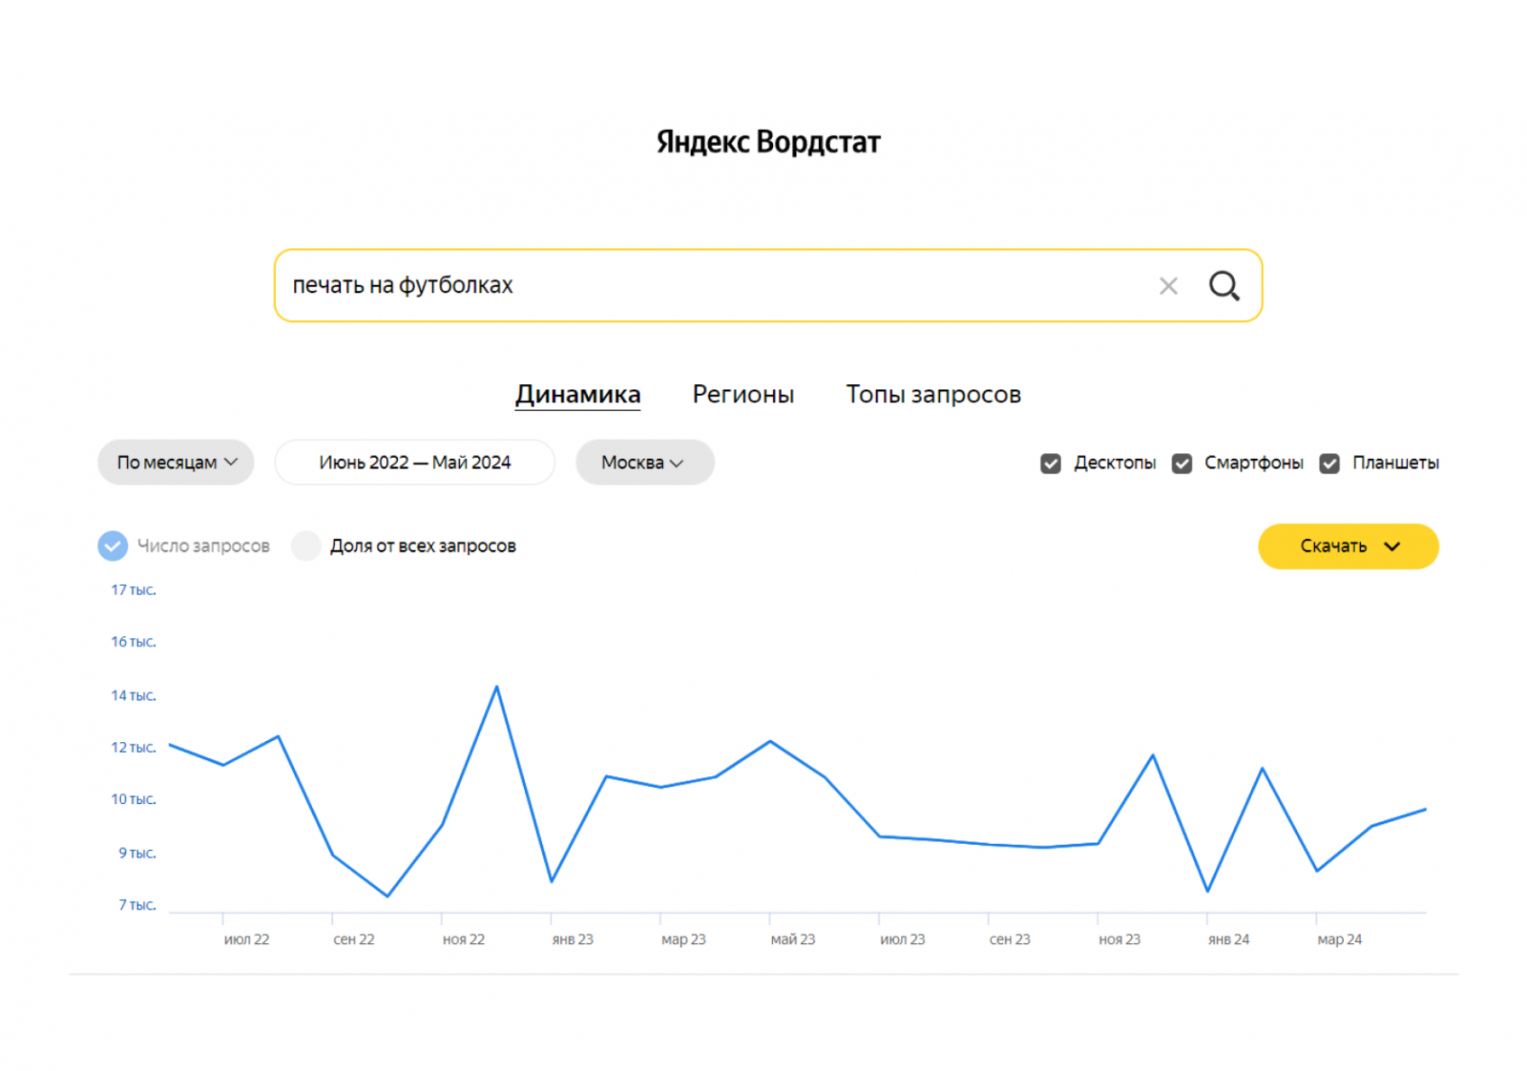Click the Яндекс Вордстат logo
The height and width of the screenshot is (1071, 1527).
(x=768, y=142)
